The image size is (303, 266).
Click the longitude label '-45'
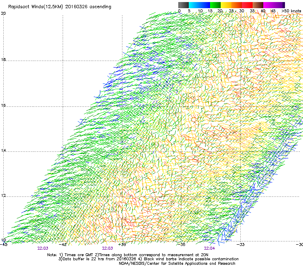coord(3,244)
